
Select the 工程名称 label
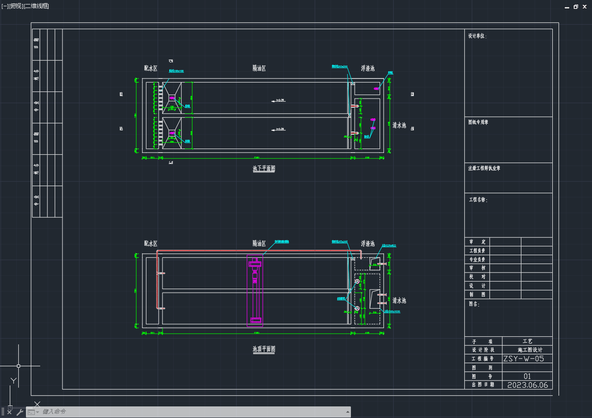point(478,199)
